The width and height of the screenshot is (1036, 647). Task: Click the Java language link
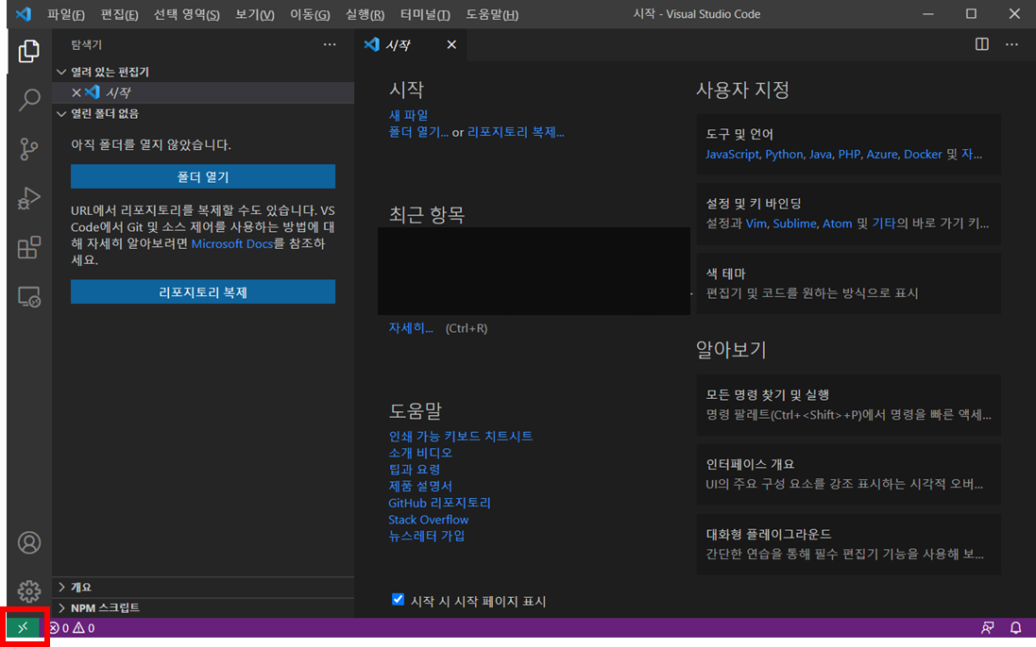tap(820, 154)
